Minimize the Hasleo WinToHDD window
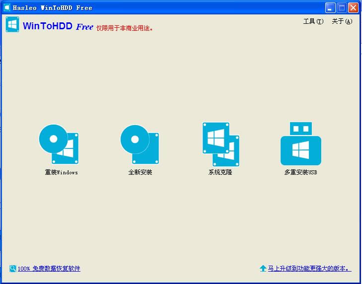Image resolution: width=362 pixels, height=284 pixels. point(330,8)
